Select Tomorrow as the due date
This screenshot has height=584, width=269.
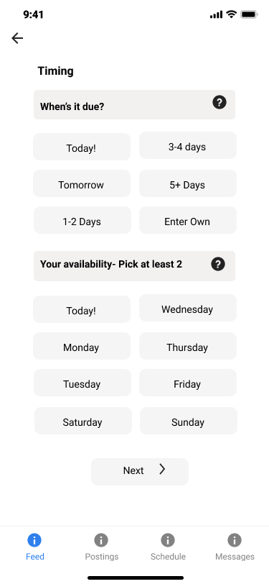[x=82, y=183]
